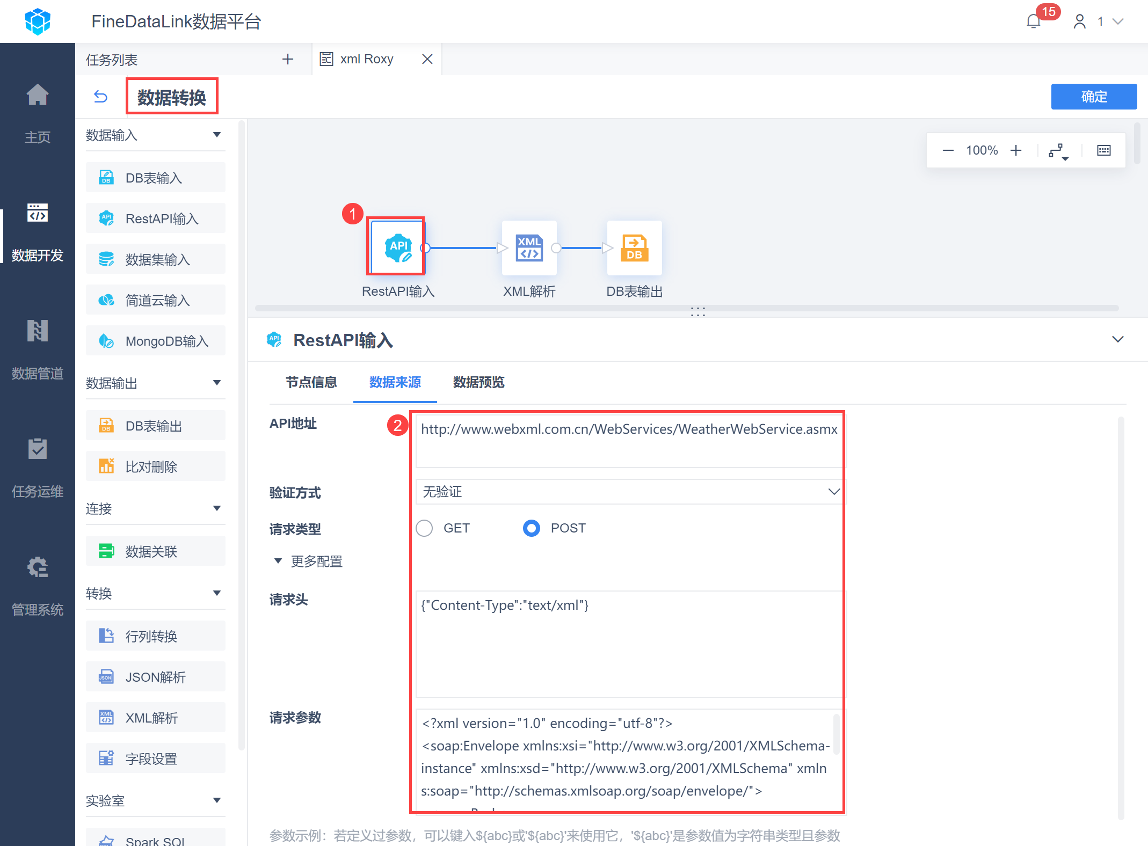This screenshot has height=846, width=1148.
Task: Click the zoom in plus icon
Action: point(1015,150)
